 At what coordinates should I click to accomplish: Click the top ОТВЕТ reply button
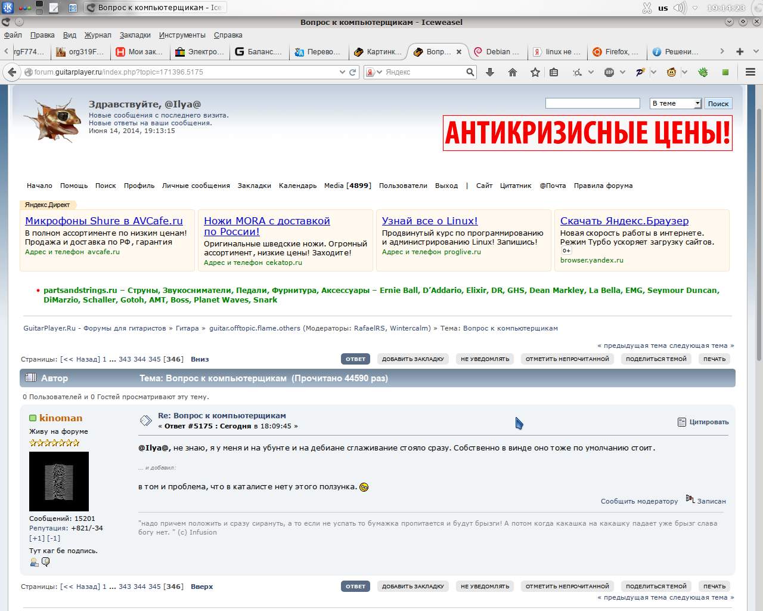coord(356,359)
